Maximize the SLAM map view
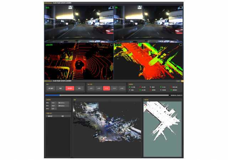 181,45
